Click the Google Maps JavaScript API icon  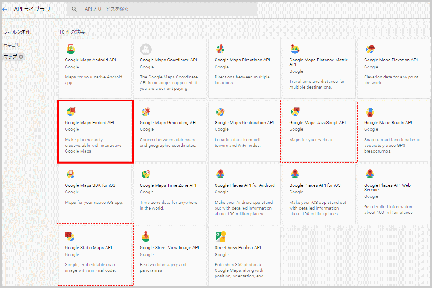[x=295, y=112]
